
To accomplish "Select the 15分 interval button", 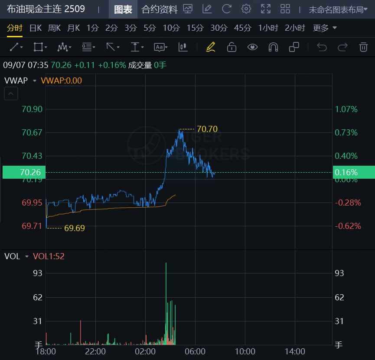I will 195,28.
